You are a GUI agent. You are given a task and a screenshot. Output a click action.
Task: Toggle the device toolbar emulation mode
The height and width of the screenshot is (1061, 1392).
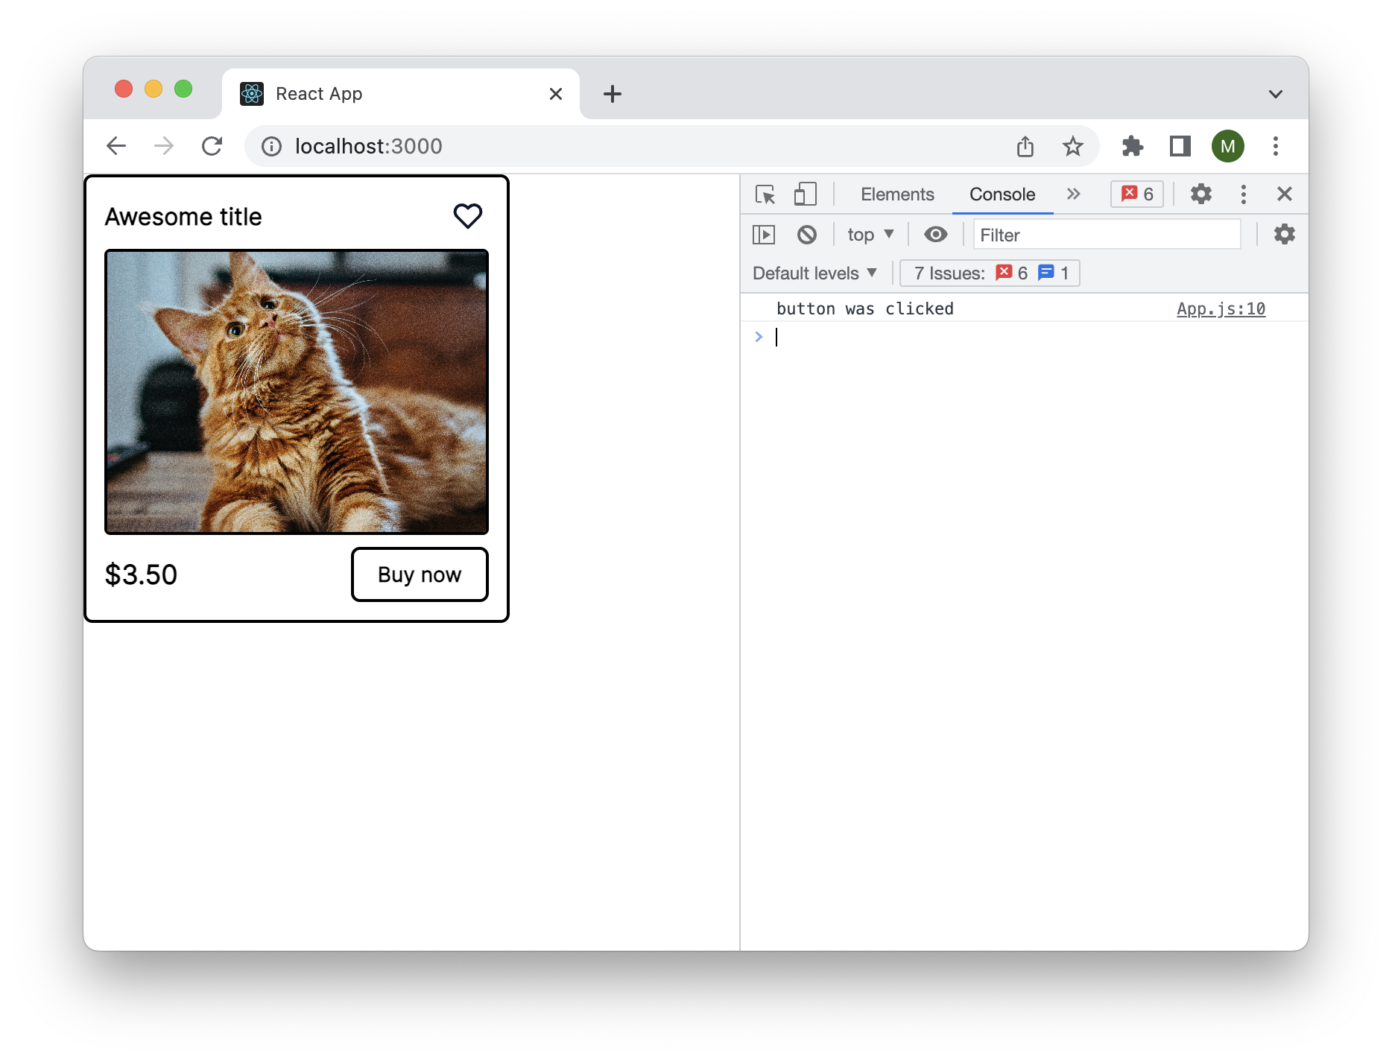coord(804,194)
